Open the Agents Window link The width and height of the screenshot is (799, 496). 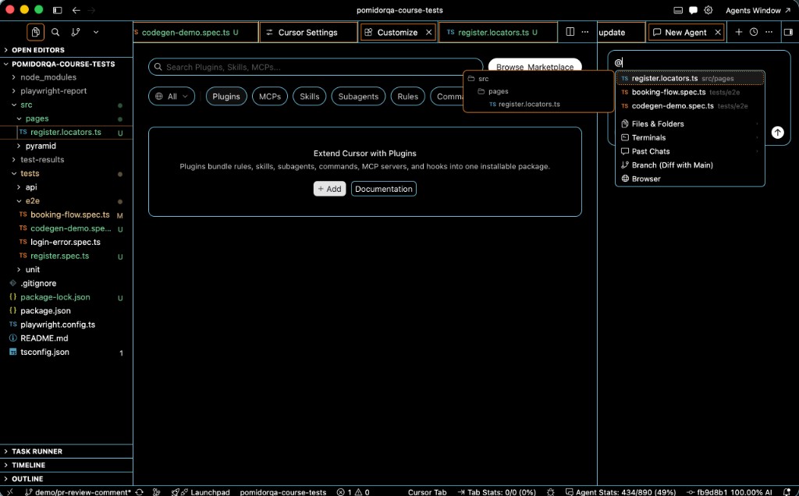758,10
